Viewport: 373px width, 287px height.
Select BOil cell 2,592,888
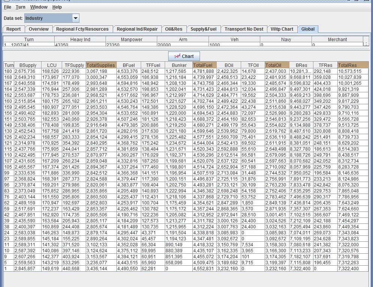tap(228, 149)
